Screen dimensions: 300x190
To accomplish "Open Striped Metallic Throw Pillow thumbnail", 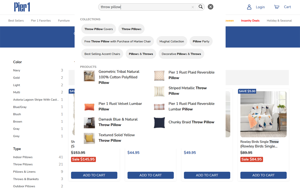I will point(159,91).
